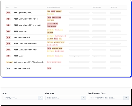Click the Address tag in the GET /cart/{param1} row

[49, 68]
